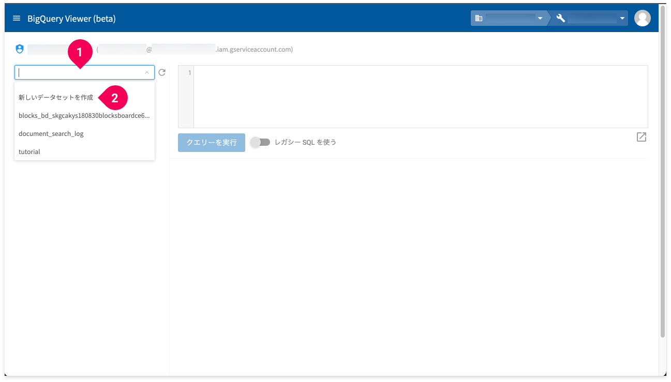Toggle the レガシー SQL を使う switch
Viewport: 671px width, 382px height.
pos(260,142)
